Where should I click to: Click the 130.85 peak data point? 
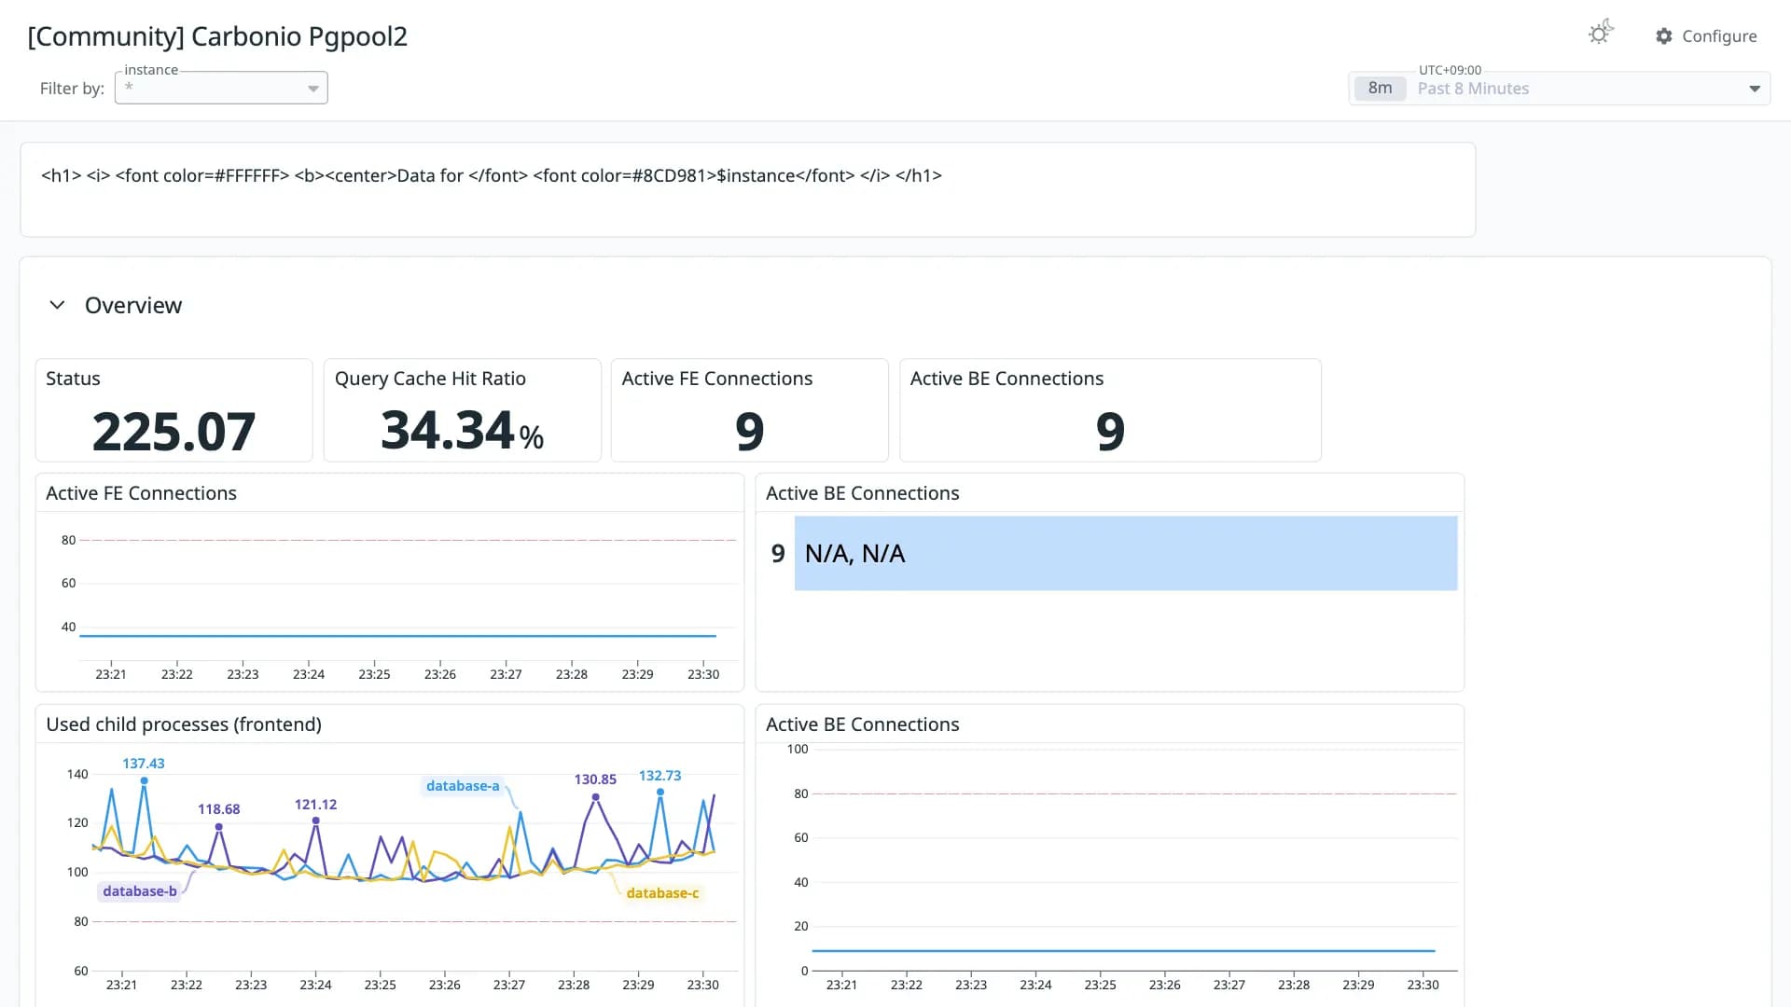[x=595, y=797]
